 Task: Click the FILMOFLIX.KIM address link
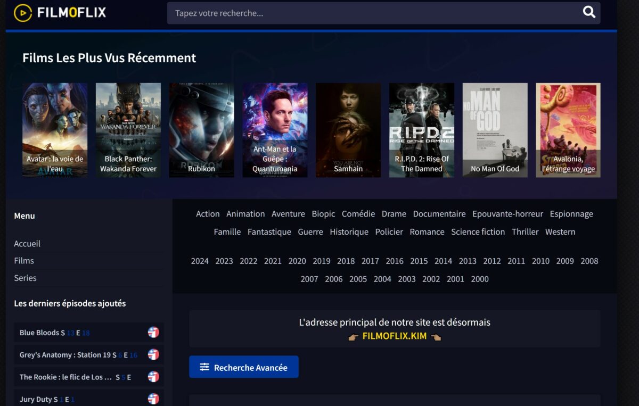pyautogui.click(x=395, y=336)
